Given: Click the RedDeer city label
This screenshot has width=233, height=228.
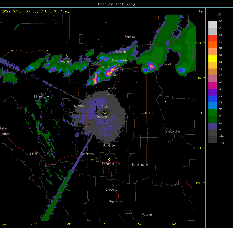Looking at the screenshot, I should point(119,69).
